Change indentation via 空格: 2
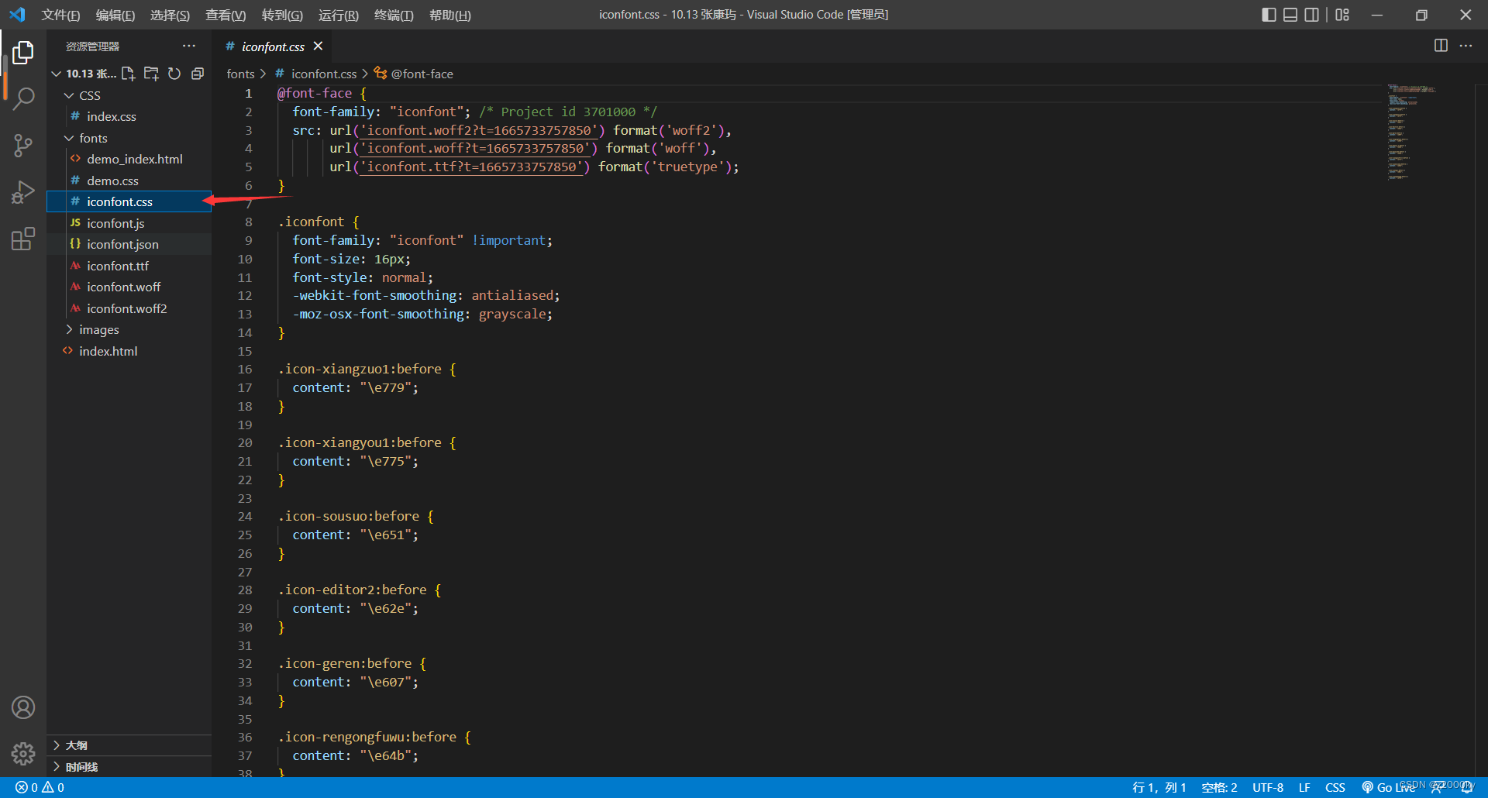This screenshot has width=1488, height=798. pyautogui.click(x=1219, y=787)
